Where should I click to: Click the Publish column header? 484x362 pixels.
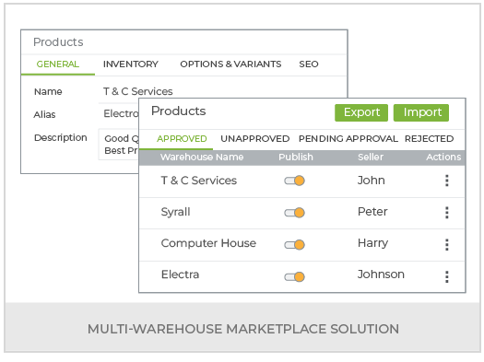coord(296,158)
